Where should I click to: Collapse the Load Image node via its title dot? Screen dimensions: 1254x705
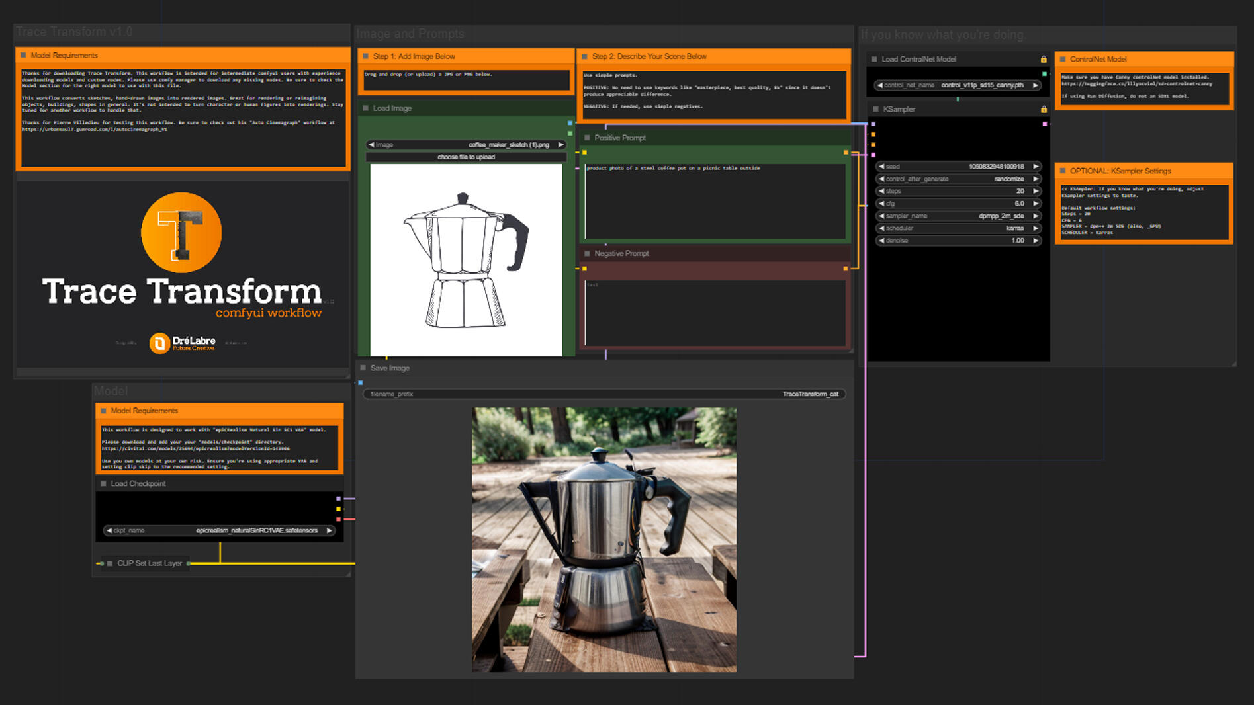(365, 108)
